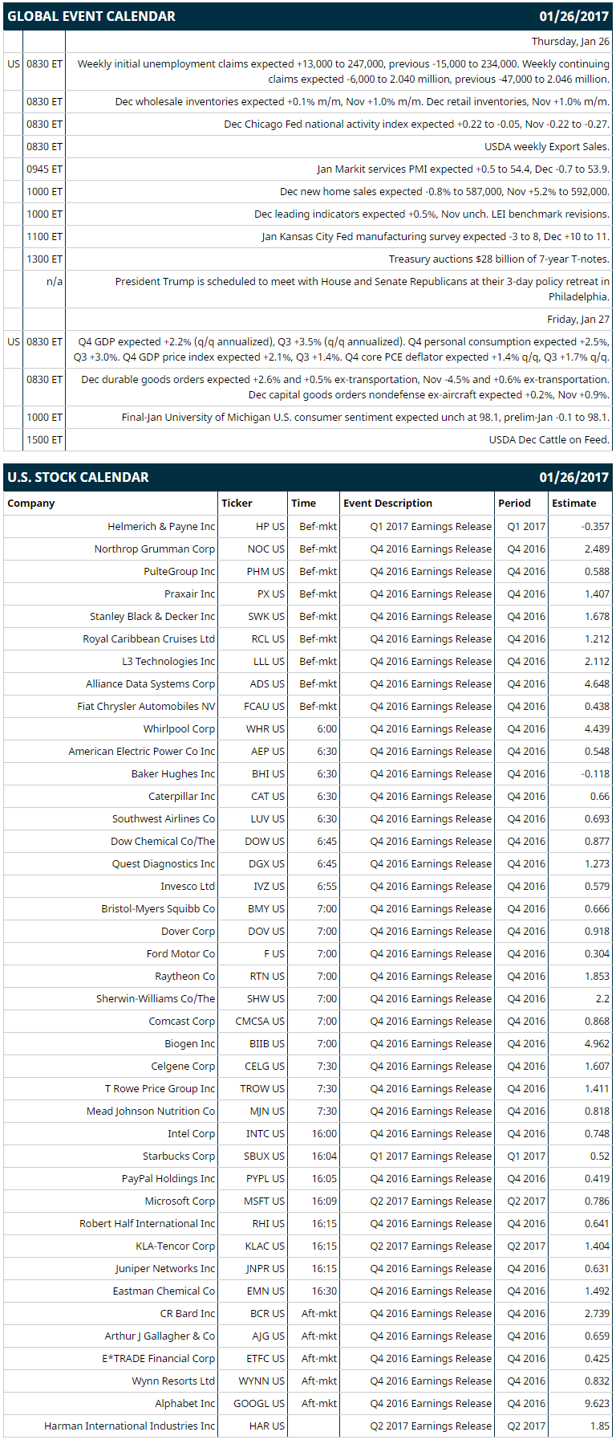
Task: Click KLA-Tencor Corp company name
Action: coord(176,1246)
